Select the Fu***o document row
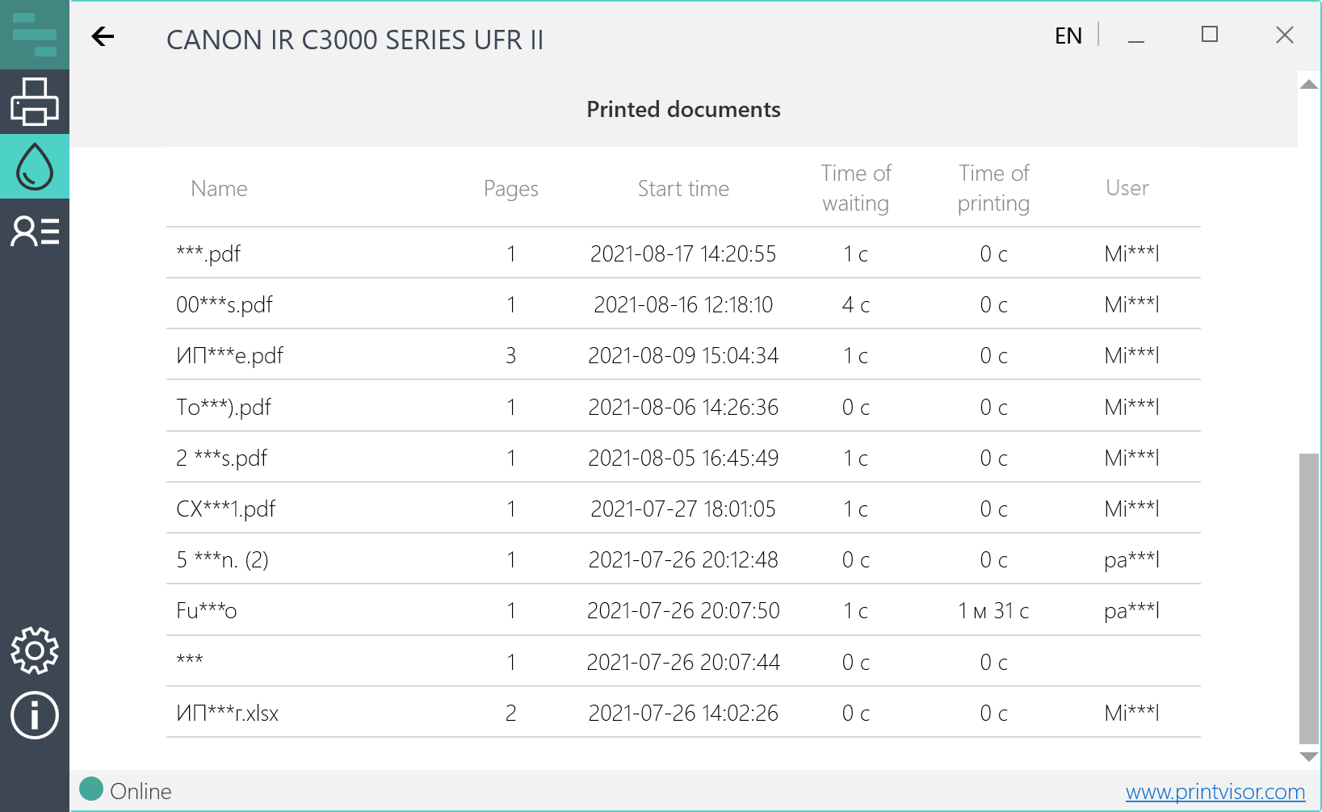This screenshot has width=1322, height=812. (x=683, y=610)
